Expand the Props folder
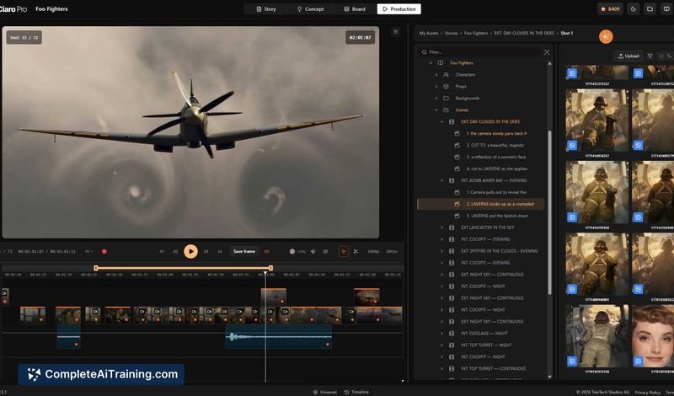The height and width of the screenshot is (396, 674). 436,87
